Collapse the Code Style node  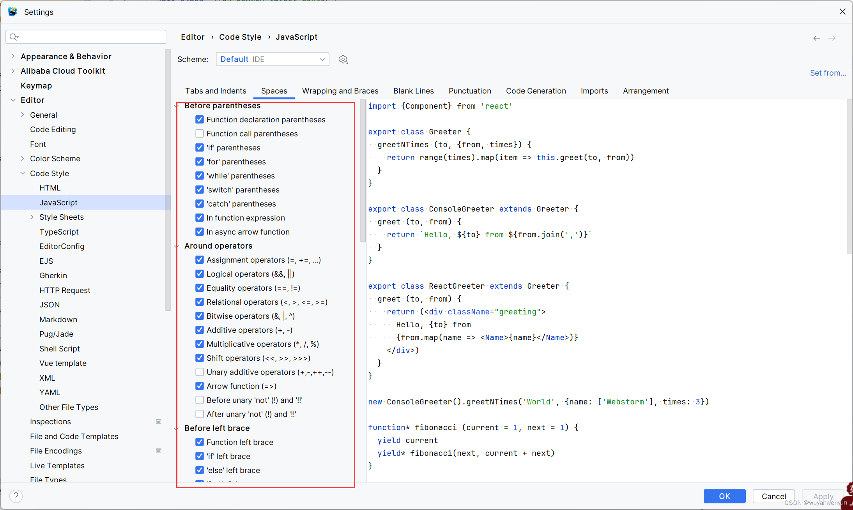tap(23, 173)
